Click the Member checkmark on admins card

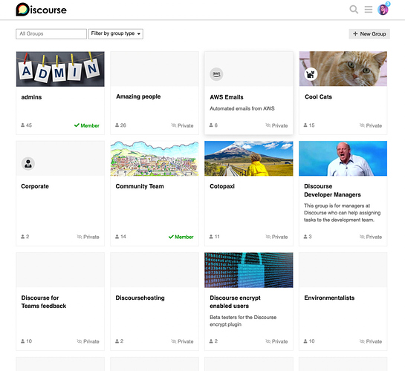point(77,125)
